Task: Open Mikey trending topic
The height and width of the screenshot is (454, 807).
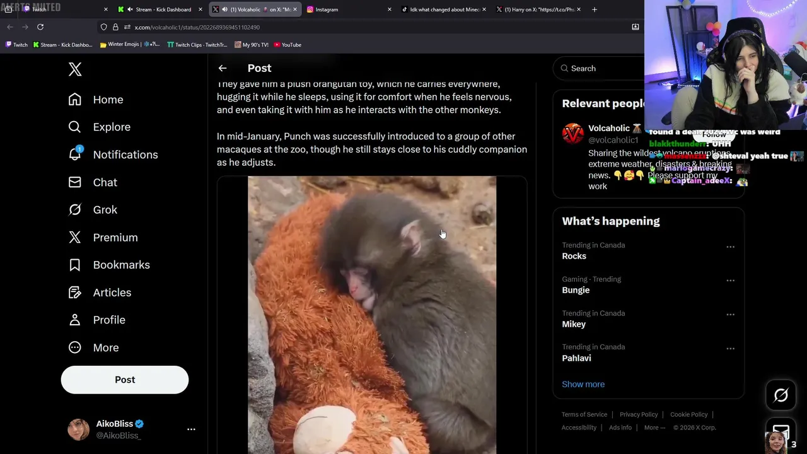Action: pyautogui.click(x=574, y=324)
